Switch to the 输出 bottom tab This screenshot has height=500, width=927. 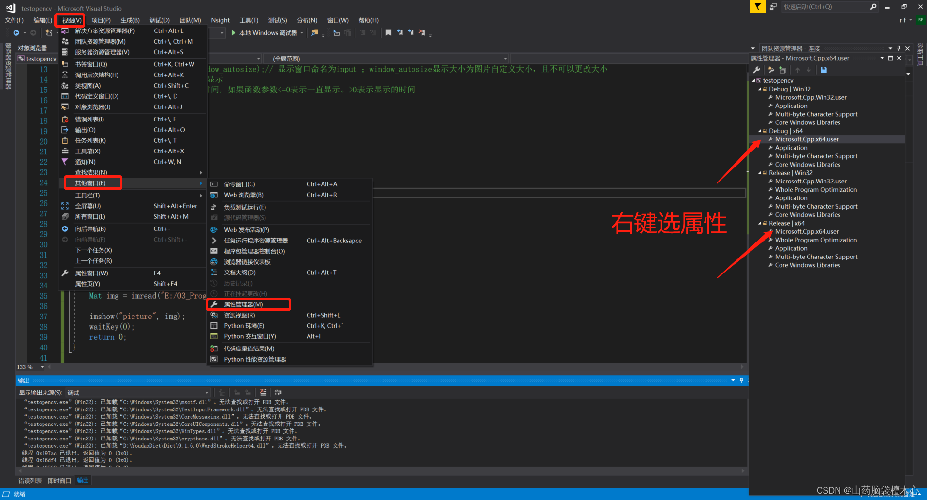(83, 480)
